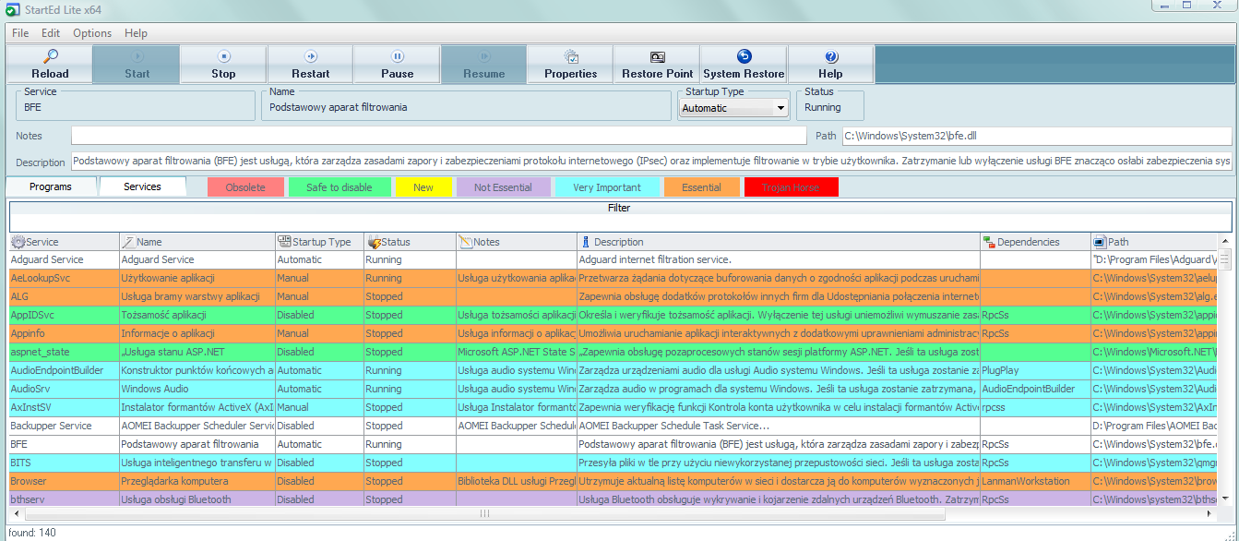The height and width of the screenshot is (541, 1239).
Task: Open the Help menu
Action: pos(136,33)
